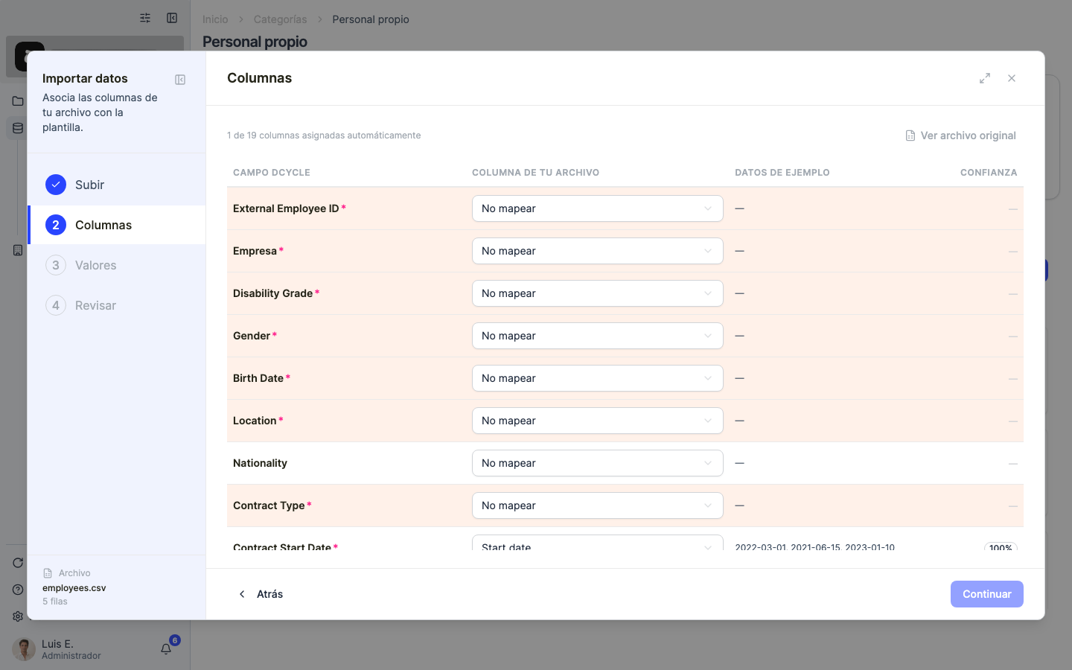Viewport: 1072px width, 670px height.
Task: Toggle the sidebar layout icon in top bar
Action: pos(172,18)
